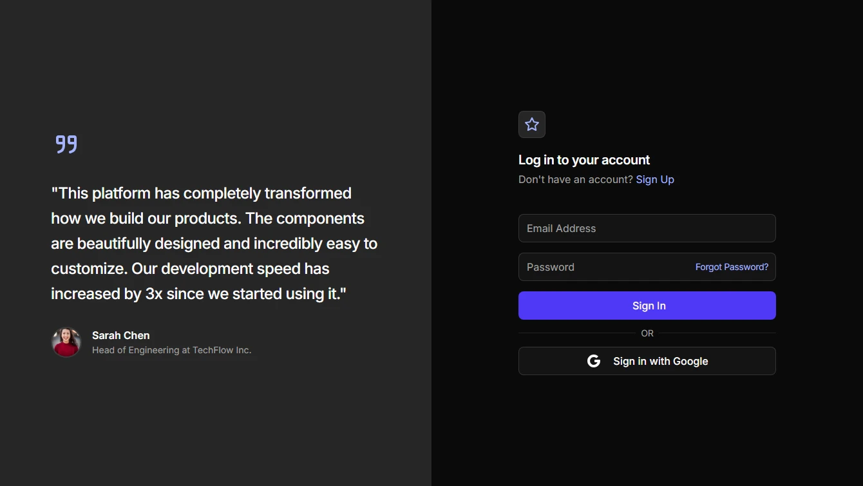
Task: Open the Sign Up link
Action: [x=655, y=179]
